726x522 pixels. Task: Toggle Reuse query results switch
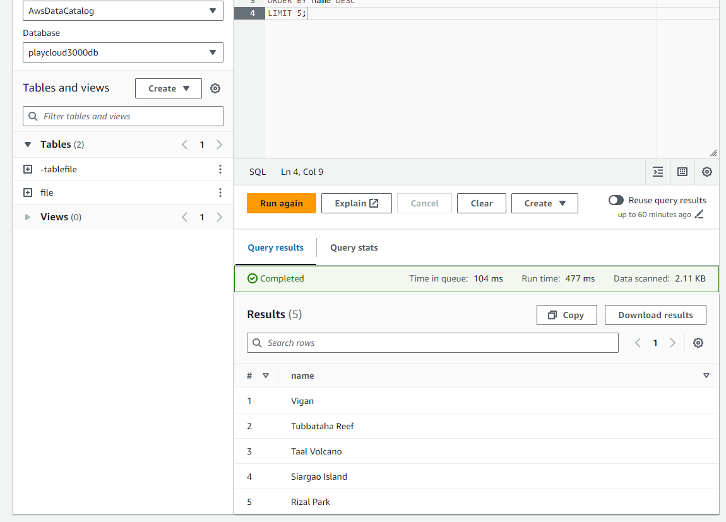click(616, 200)
